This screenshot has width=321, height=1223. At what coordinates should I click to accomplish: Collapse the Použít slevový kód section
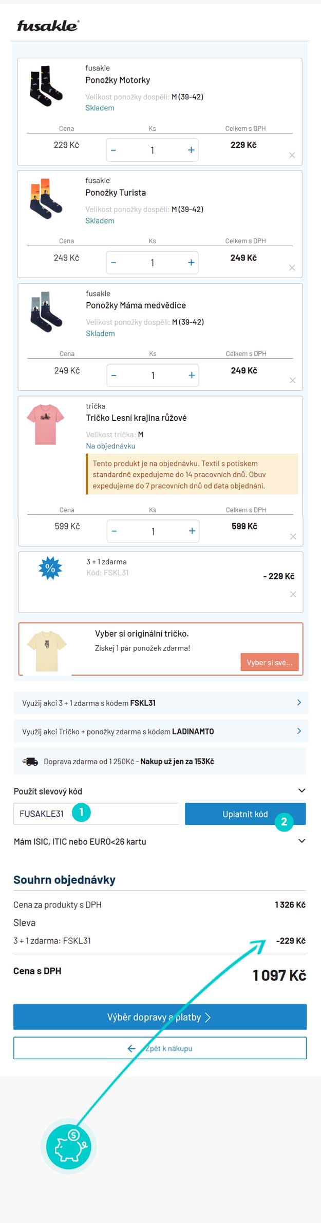point(301,790)
